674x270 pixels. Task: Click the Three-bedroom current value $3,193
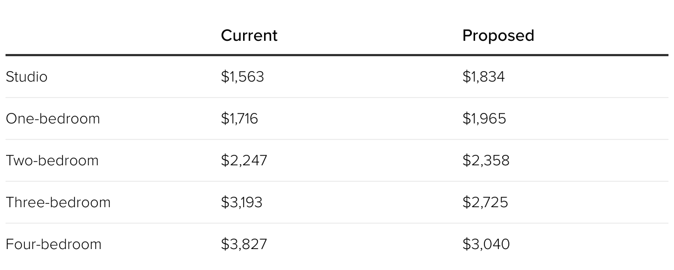click(242, 202)
